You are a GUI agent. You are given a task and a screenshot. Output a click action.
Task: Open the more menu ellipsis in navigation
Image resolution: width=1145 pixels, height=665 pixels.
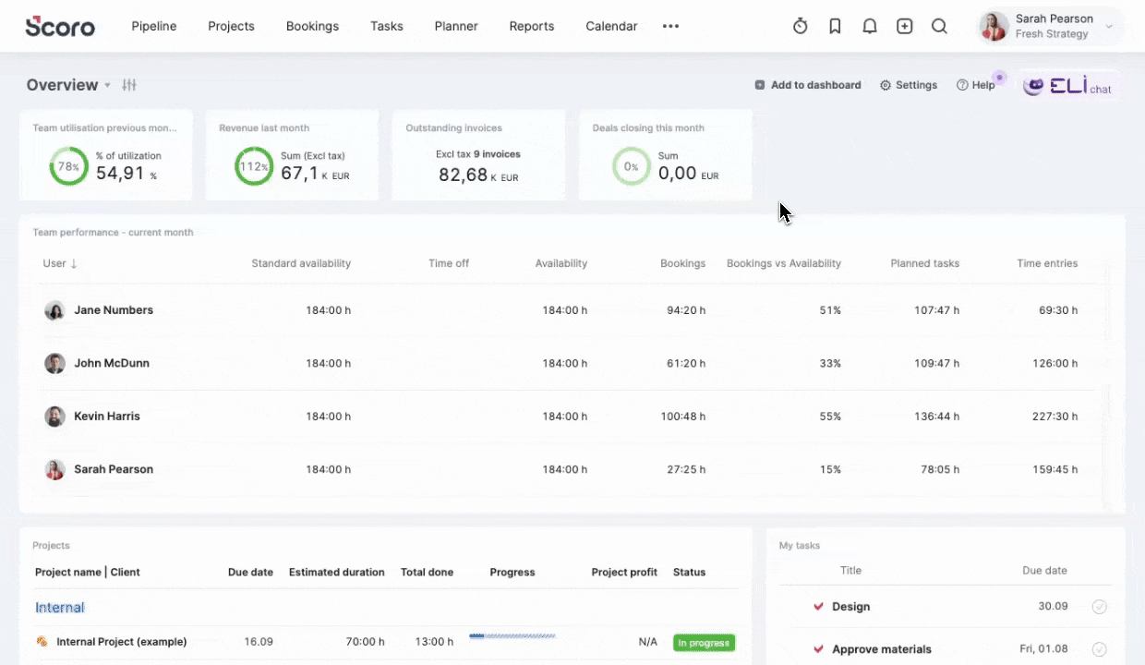(670, 26)
